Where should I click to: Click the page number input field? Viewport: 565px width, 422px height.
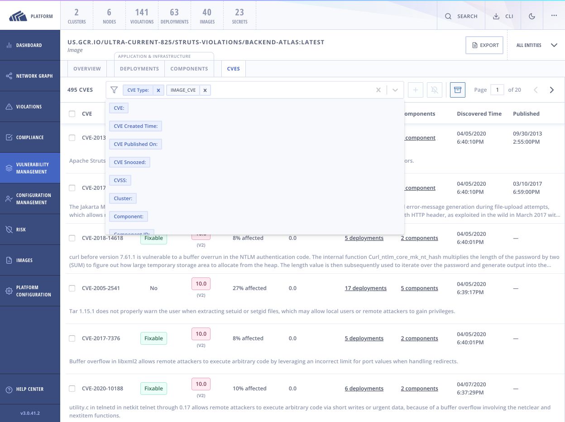pos(497,90)
